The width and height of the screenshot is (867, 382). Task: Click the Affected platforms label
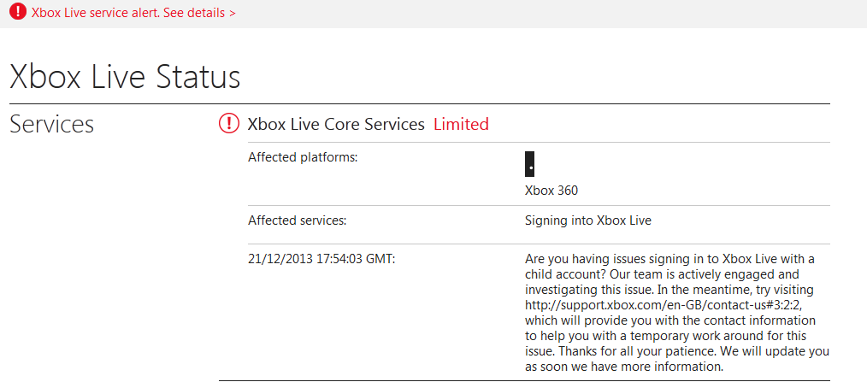pyautogui.click(x=302, y=157)
